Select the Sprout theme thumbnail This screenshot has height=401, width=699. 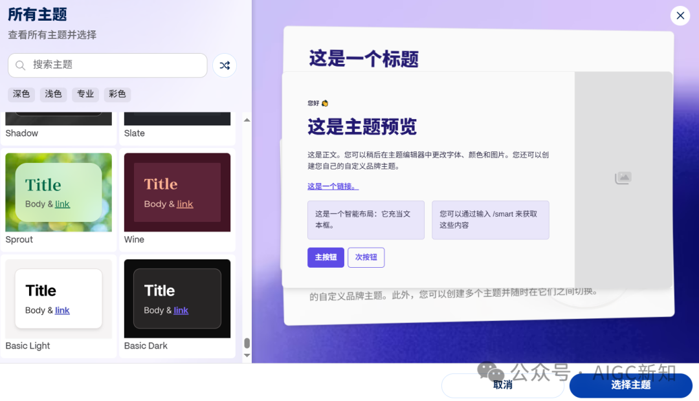click(58, 192)
